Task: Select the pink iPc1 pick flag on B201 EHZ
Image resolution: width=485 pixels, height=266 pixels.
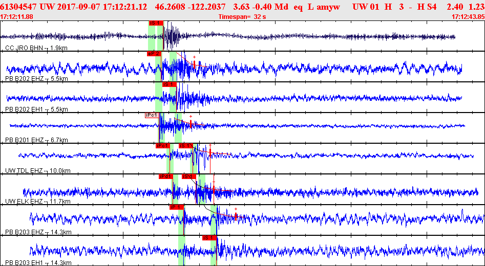Action: [152, 115]
